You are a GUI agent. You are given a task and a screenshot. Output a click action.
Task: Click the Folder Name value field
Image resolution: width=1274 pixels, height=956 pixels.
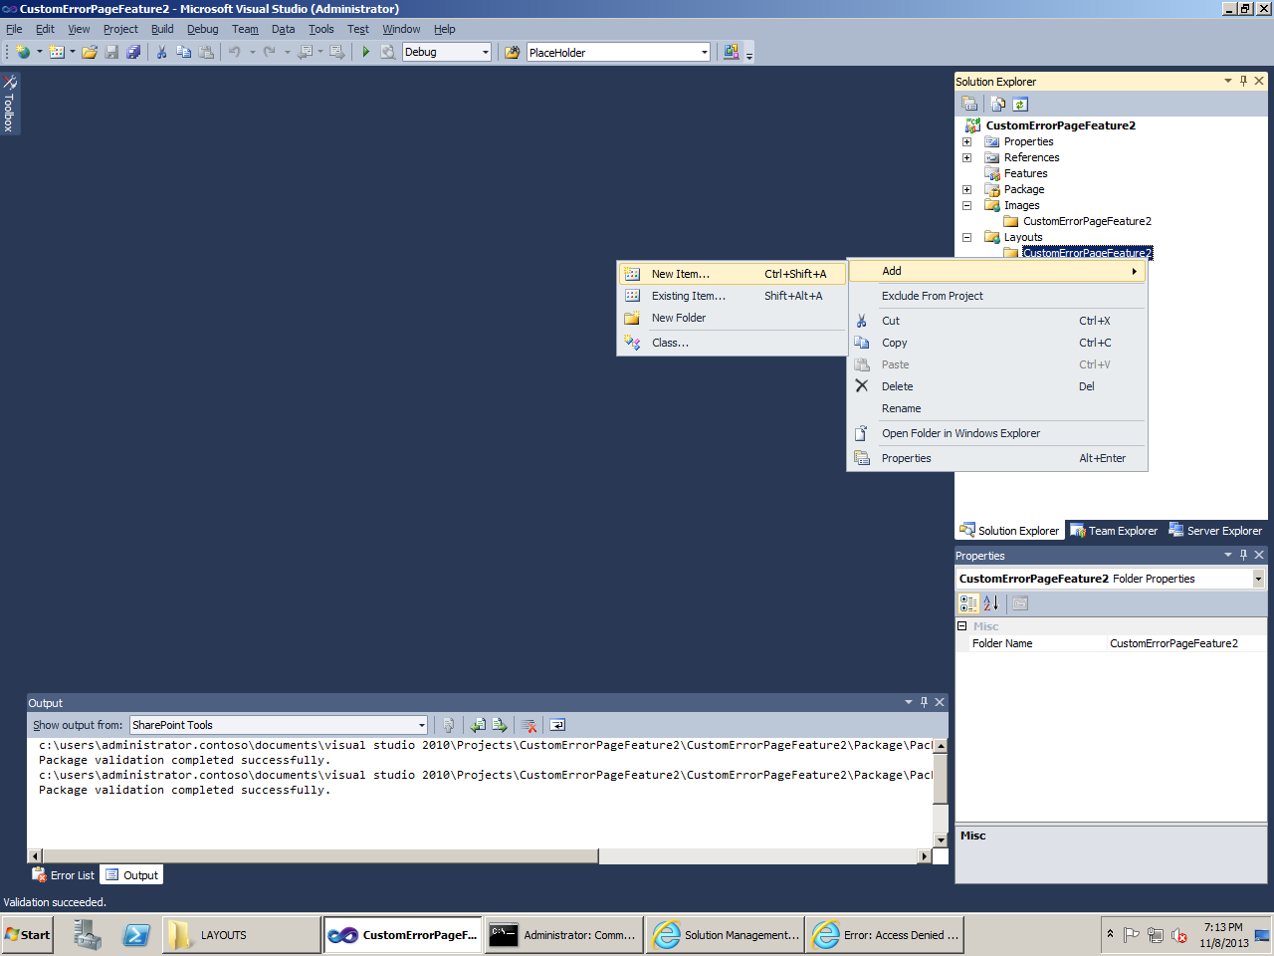click(x=1186, y=643)
